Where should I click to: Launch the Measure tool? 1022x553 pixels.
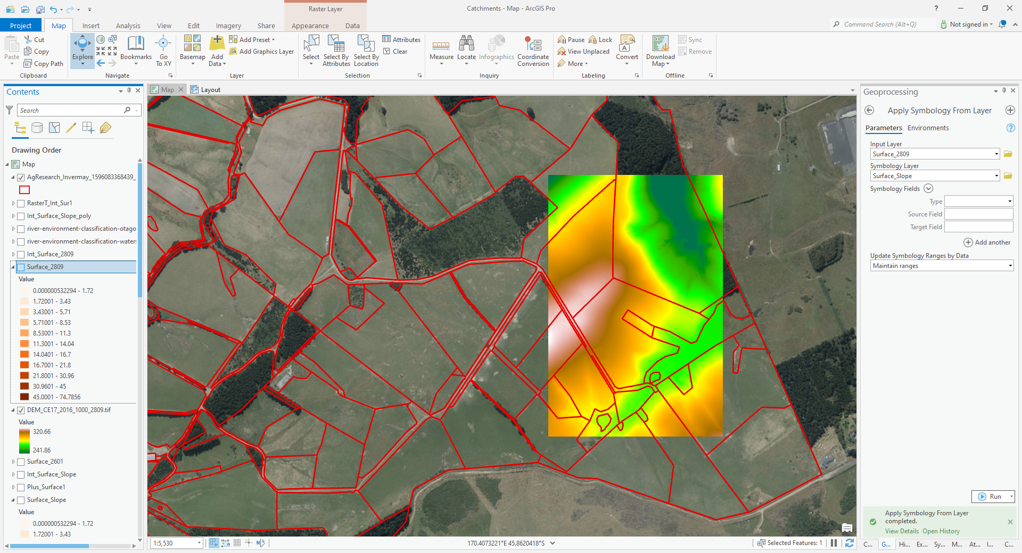click(x=441, y=51)
